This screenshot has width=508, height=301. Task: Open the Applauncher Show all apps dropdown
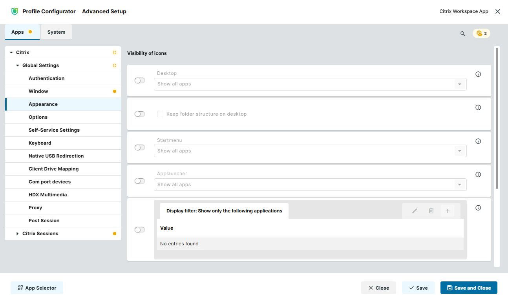click(310, 185)
